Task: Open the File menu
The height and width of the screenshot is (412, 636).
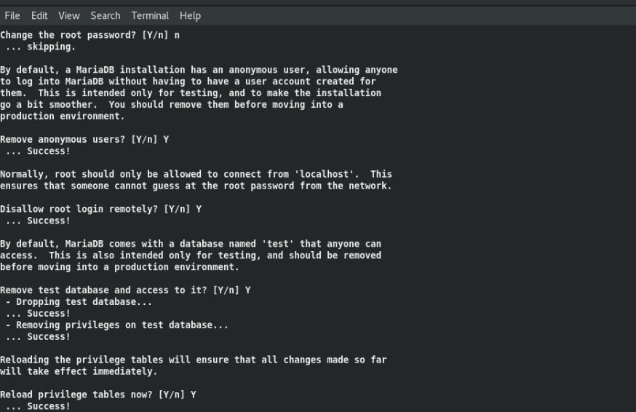Action: tap(12, 15)
